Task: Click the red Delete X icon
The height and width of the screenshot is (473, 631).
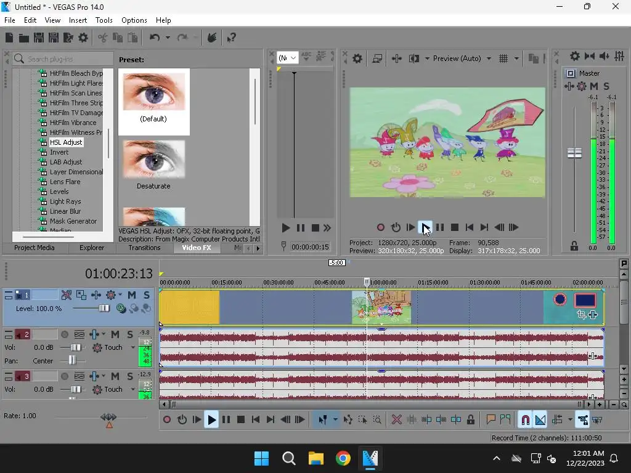Action: point(397,420)
